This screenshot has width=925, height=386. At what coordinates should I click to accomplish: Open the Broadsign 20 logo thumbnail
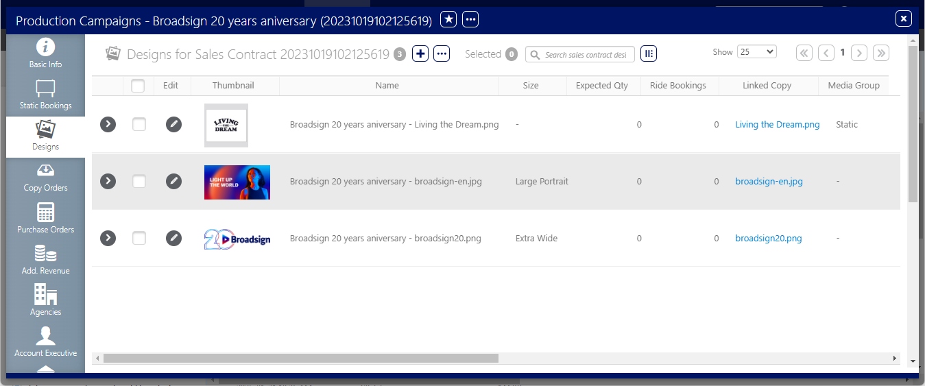pos(237,239)
